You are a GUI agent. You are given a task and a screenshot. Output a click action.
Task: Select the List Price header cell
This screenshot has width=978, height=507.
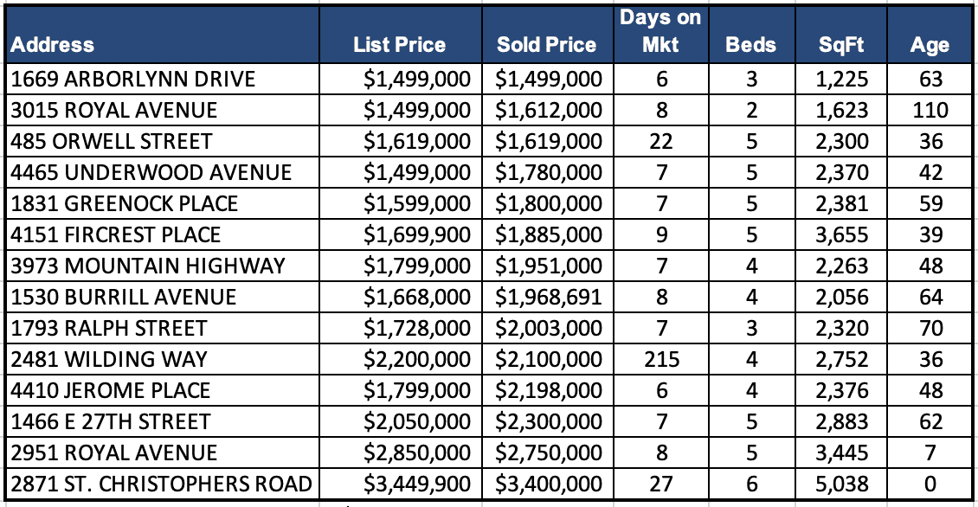399,45
